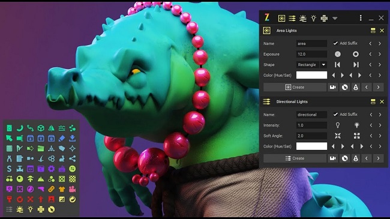The width and height of the screenshot is (390, 219).
Task: Click the unlit bulb intensity icon
Action: coord(338,125)
